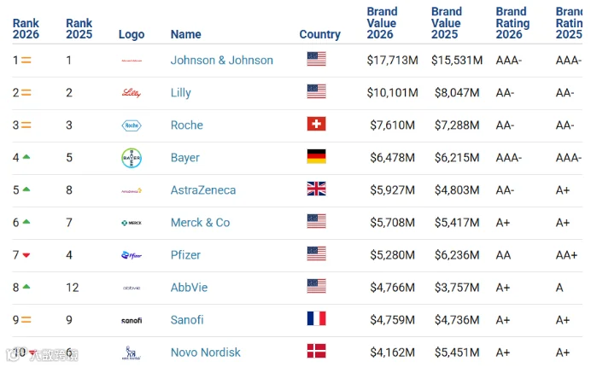The image size is (591, 367).
Task: Click the Denmark flag for Novo Nordisk
Action: (316, 351)
